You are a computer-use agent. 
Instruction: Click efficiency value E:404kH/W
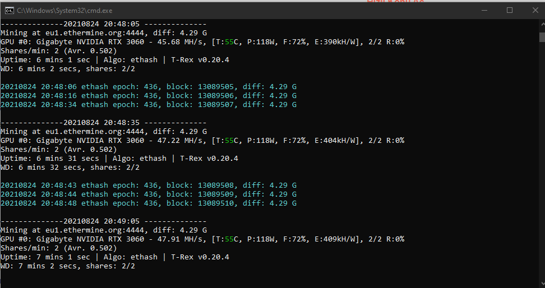[x=336, y=140]
